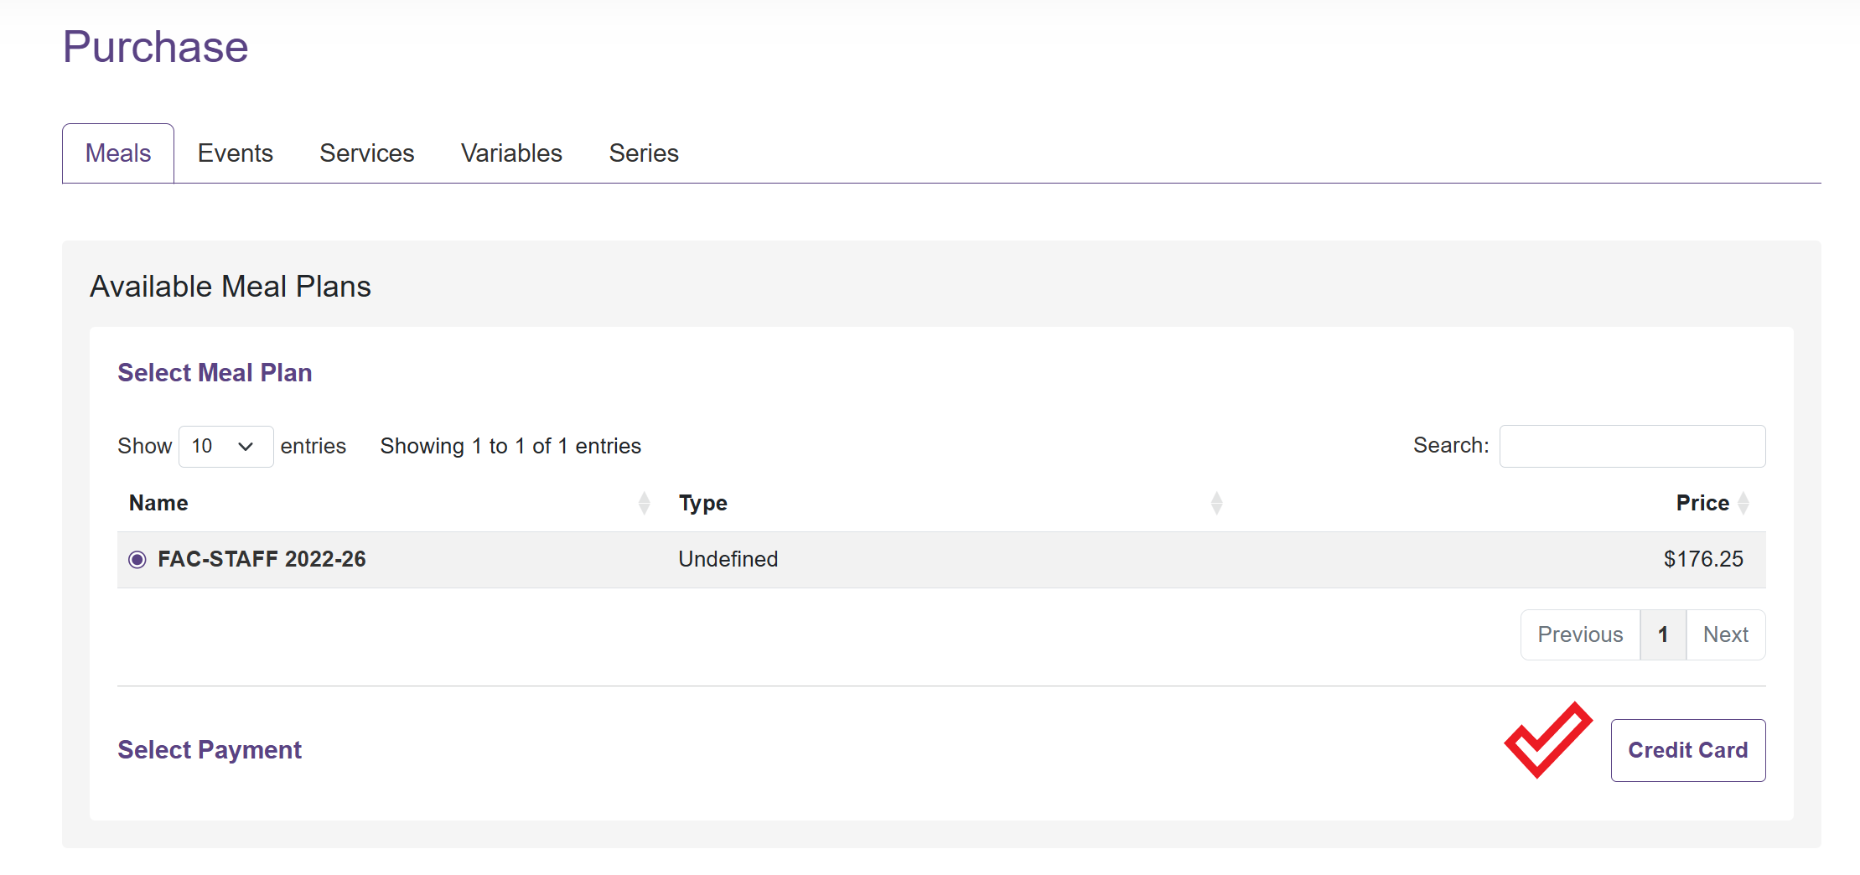This screenshot has width=1860, height=875.
Task: Click the sort arrows beside Type column
Action: 1216,503
